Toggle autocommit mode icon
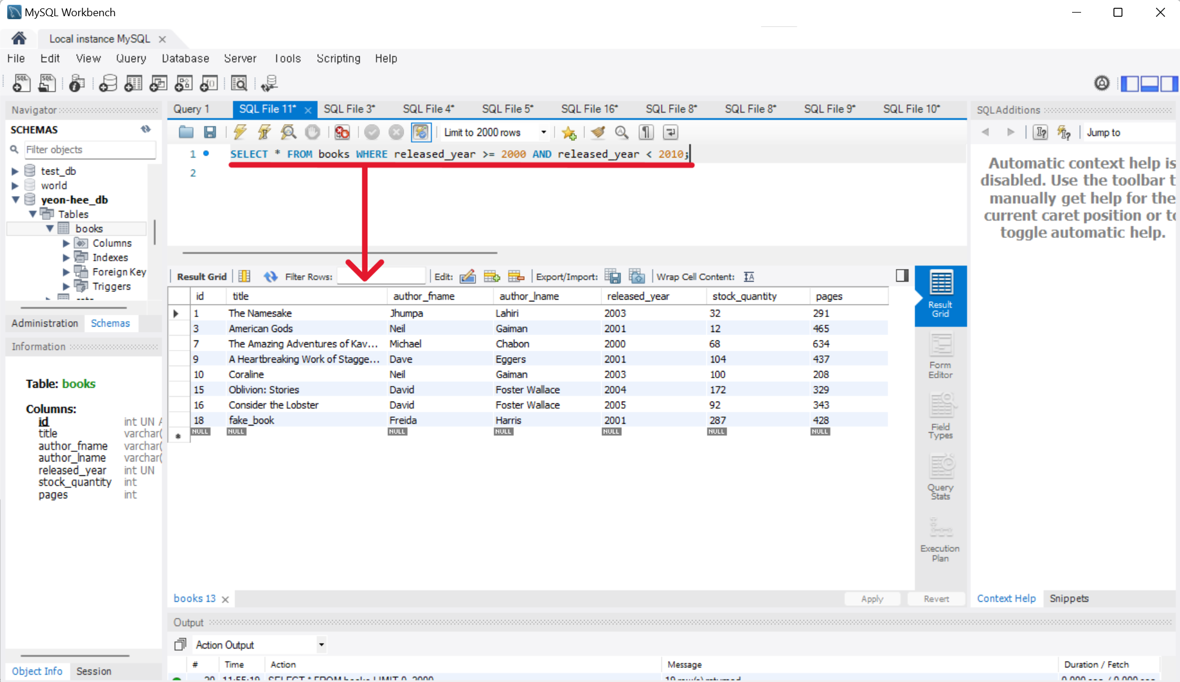This screenshot has height=682, width=1180. [x=421, y=132]
